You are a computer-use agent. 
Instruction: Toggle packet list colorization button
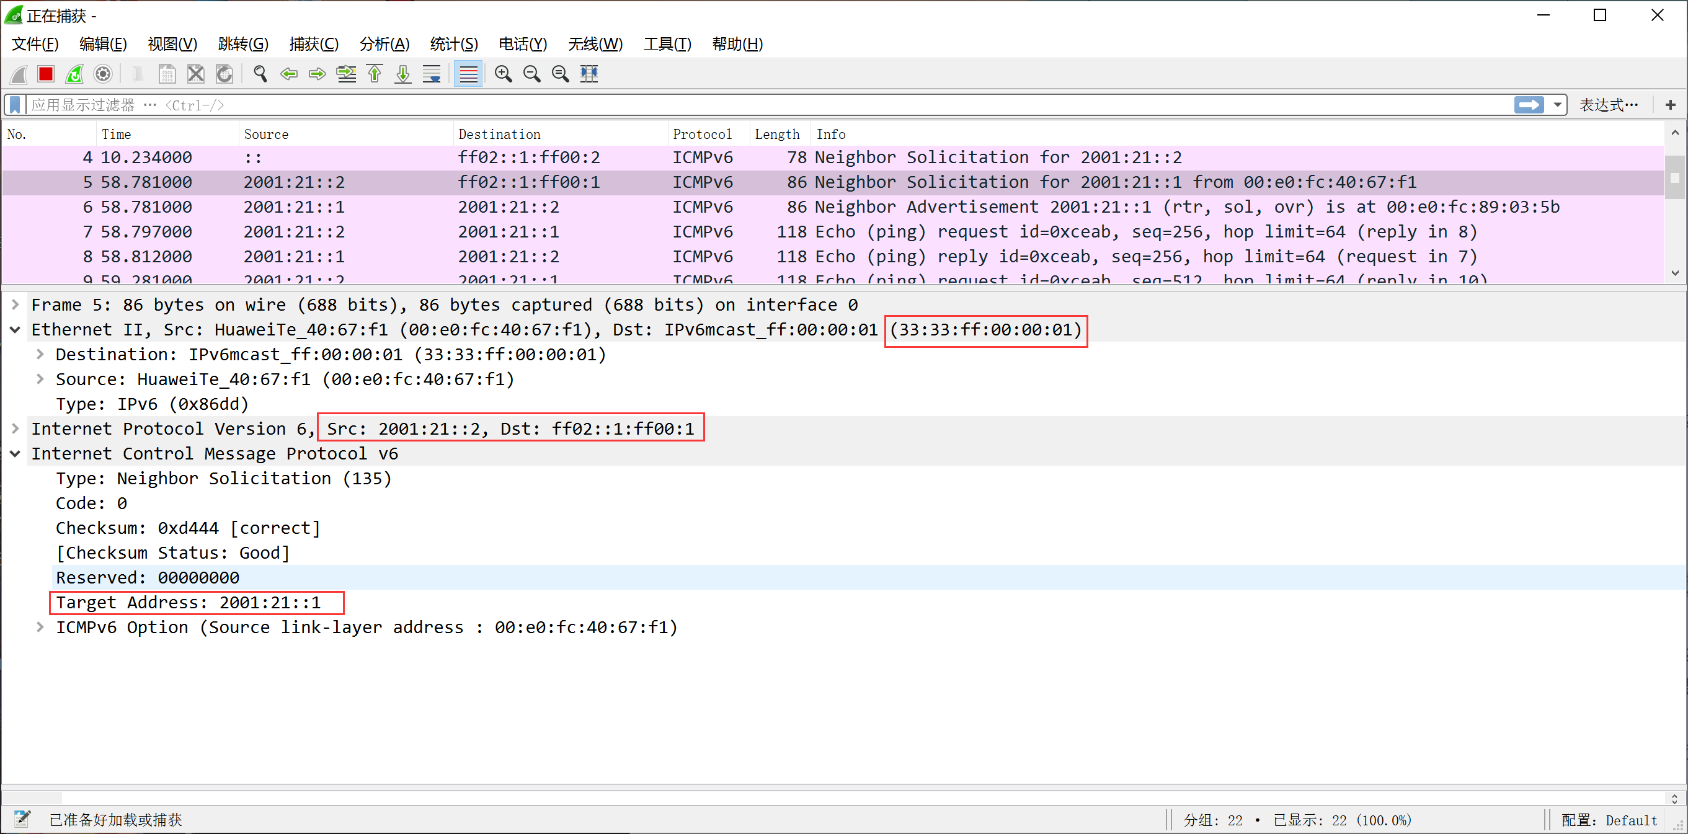click(x=469, y=74)
